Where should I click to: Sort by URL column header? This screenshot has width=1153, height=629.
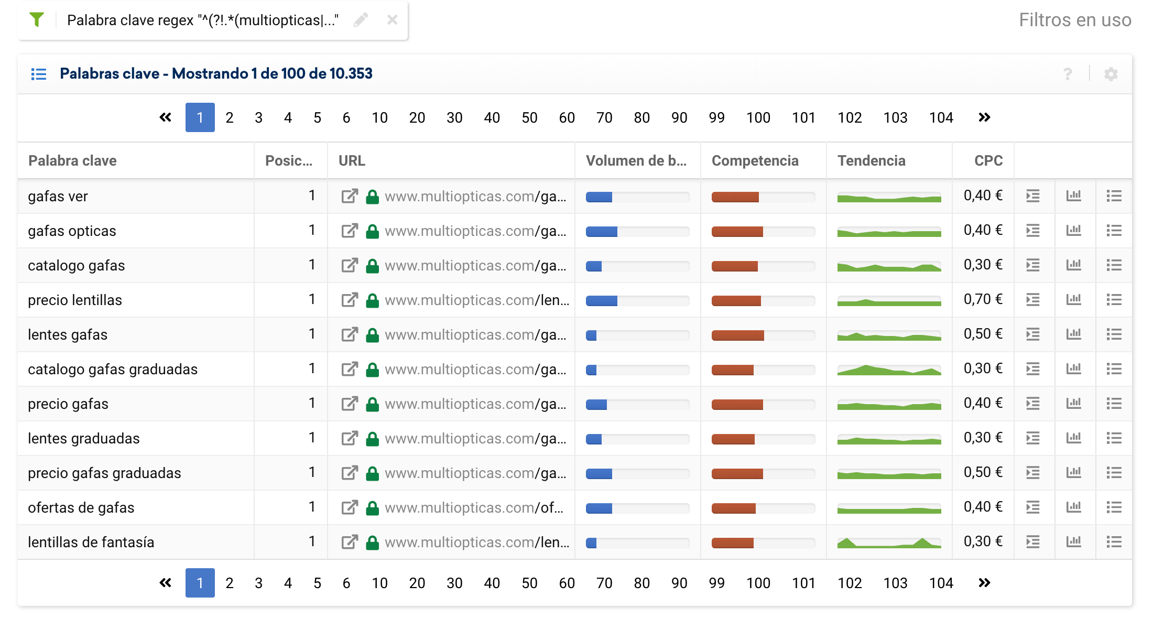(x=352, y=160)
